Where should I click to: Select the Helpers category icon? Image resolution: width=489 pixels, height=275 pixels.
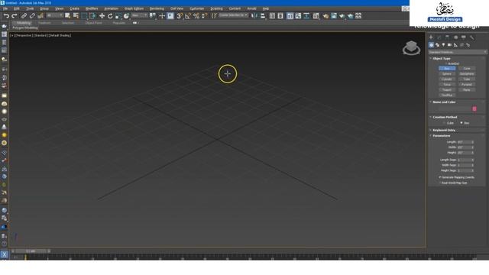(x=455, y=45)
